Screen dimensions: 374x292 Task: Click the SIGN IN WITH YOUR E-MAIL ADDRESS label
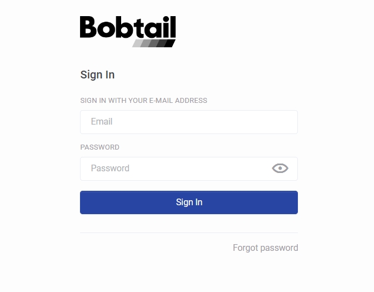[x=143, y=101]
